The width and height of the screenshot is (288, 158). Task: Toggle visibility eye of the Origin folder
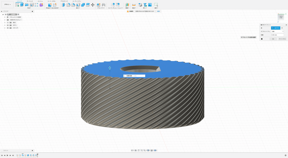click(8, 23)
